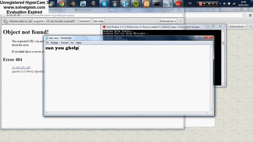
Task: Switch to the Notepad taskbar icon
Action: pos(168,4)
